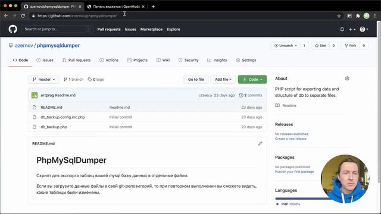
Task: Edit the README with the pencil icon
Action: [x=260, y=144]
